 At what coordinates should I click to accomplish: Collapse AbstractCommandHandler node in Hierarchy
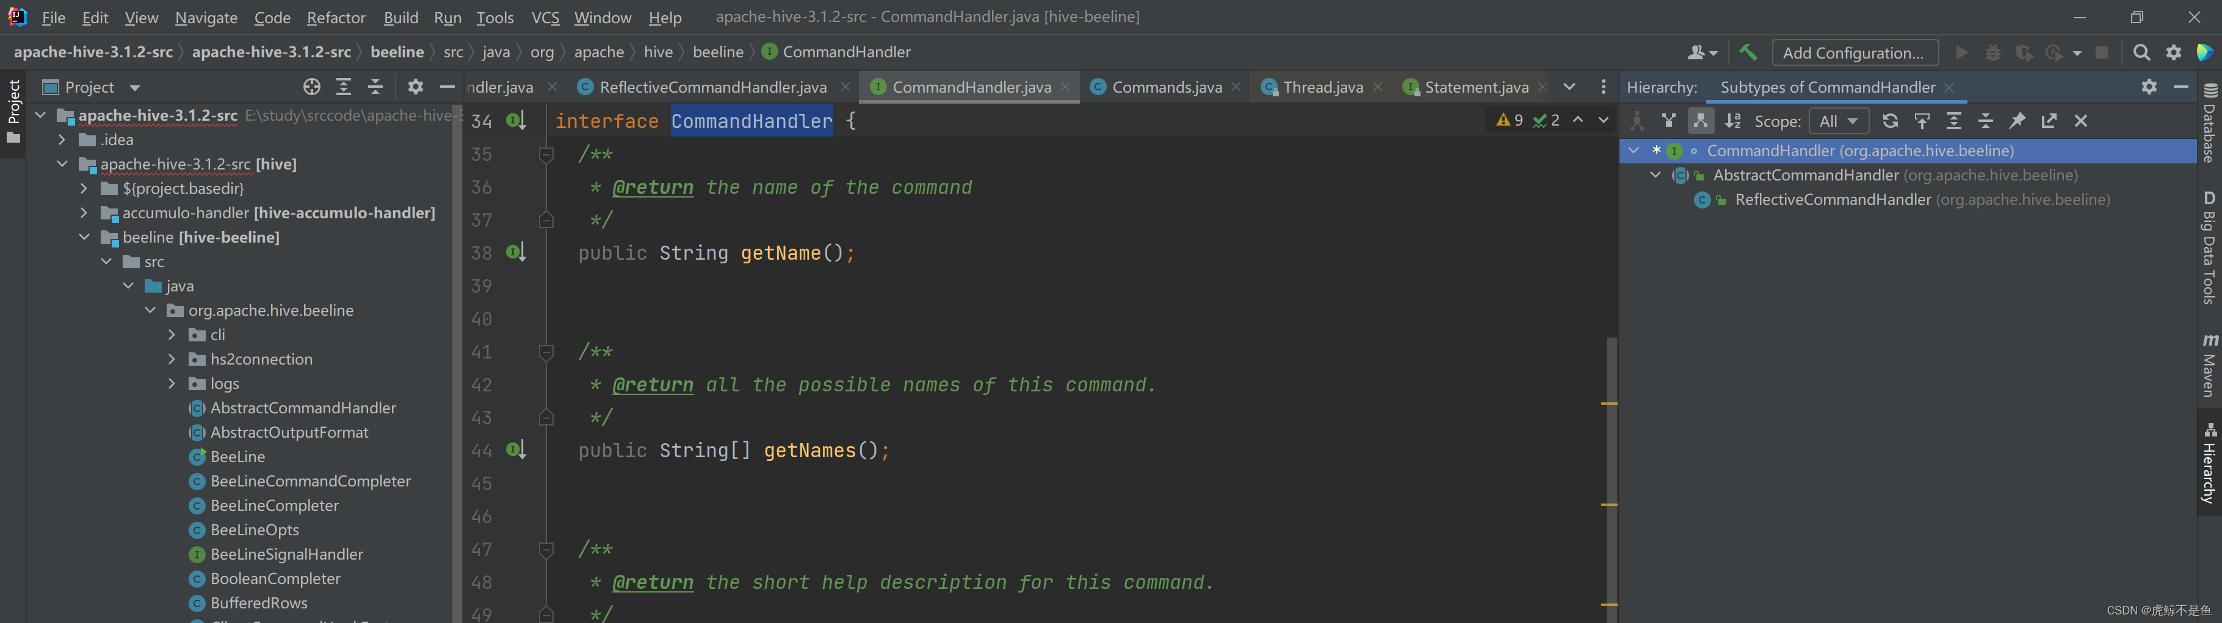1656,175
